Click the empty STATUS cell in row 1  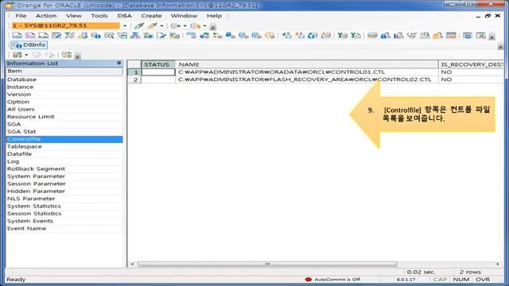point(158,72)
